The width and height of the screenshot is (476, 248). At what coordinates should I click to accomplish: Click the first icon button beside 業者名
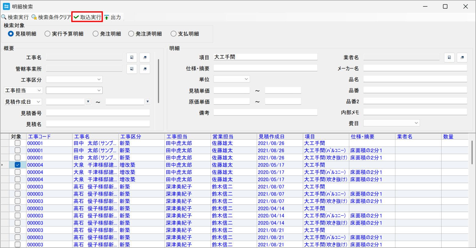click(449, 58)
